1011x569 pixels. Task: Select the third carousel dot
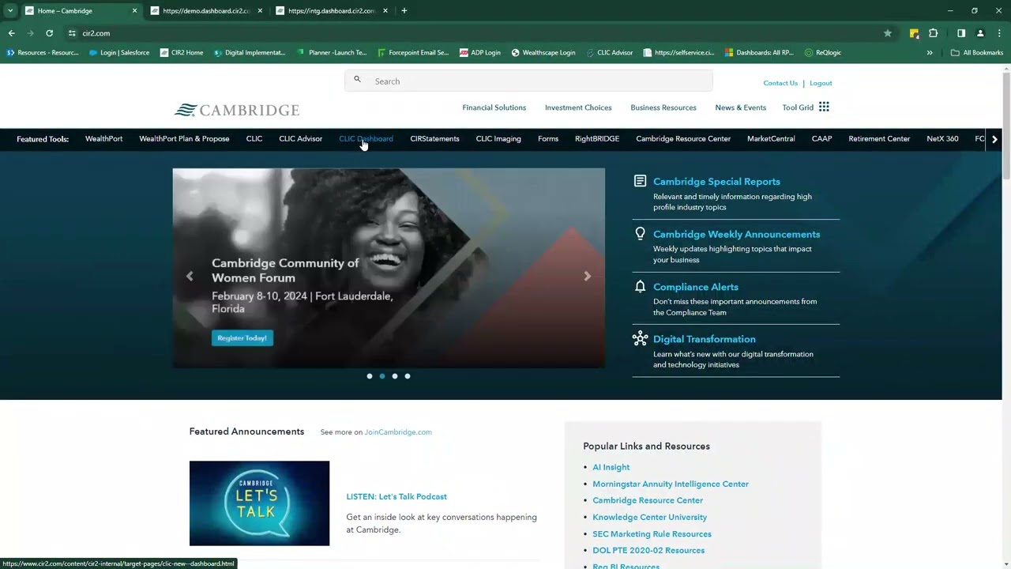click(395, 376)
